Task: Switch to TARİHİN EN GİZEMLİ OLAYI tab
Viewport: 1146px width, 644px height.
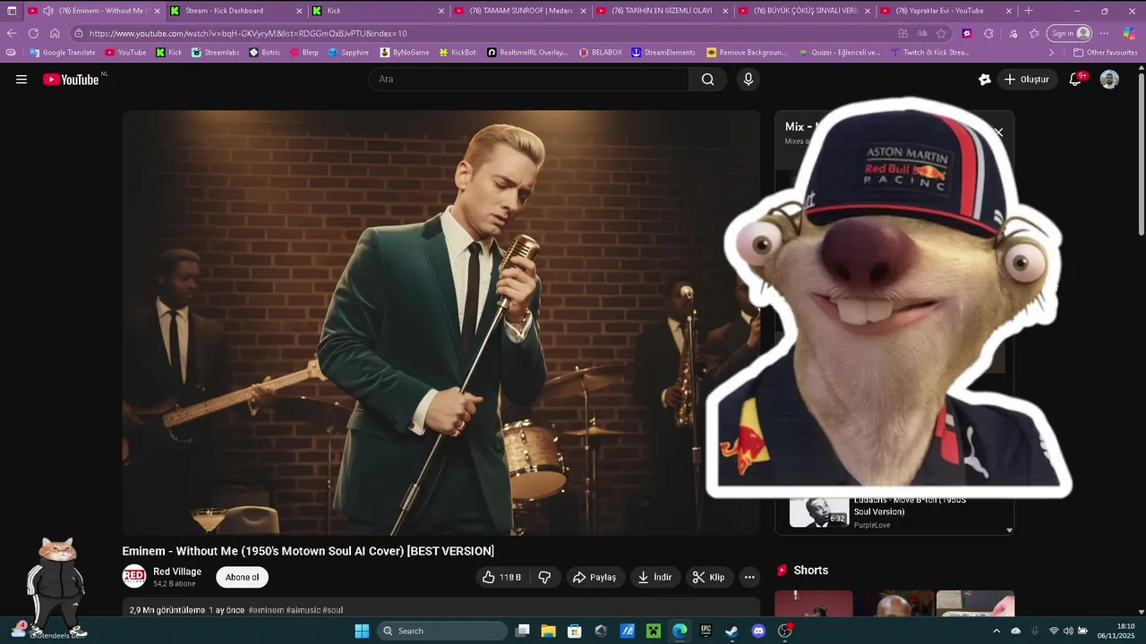Action: [x=663, y=11]
